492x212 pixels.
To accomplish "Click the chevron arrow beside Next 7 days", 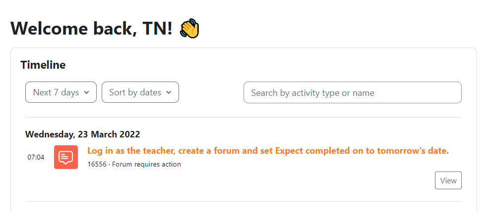I will [87, 92].
